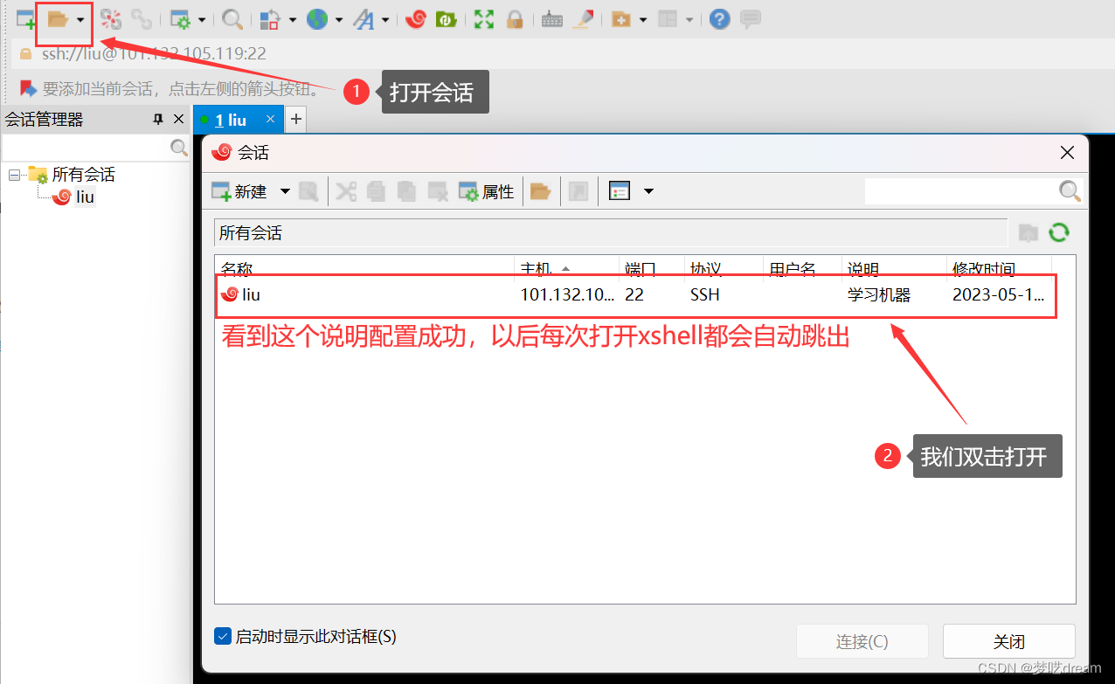Click the highlight pen toolbar icon
The image size is (1115, 684).
click(584, 19)
